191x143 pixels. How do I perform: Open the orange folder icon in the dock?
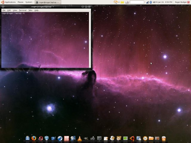coord(151,138)
